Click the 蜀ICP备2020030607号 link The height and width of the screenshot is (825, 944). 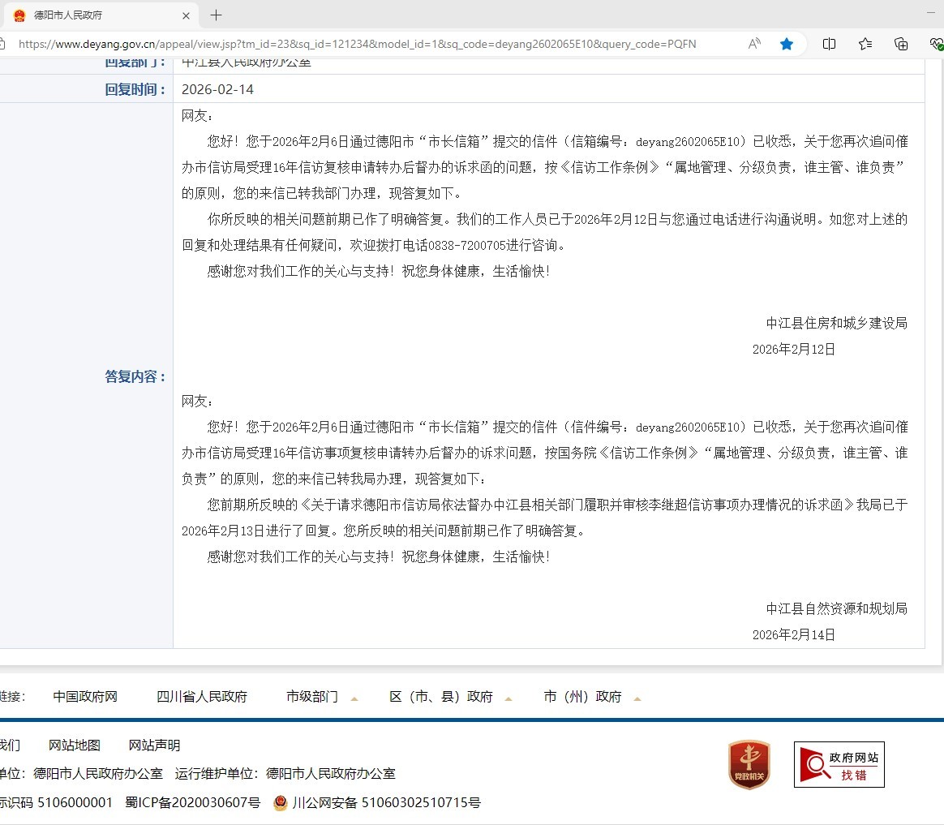click(193, 803)
